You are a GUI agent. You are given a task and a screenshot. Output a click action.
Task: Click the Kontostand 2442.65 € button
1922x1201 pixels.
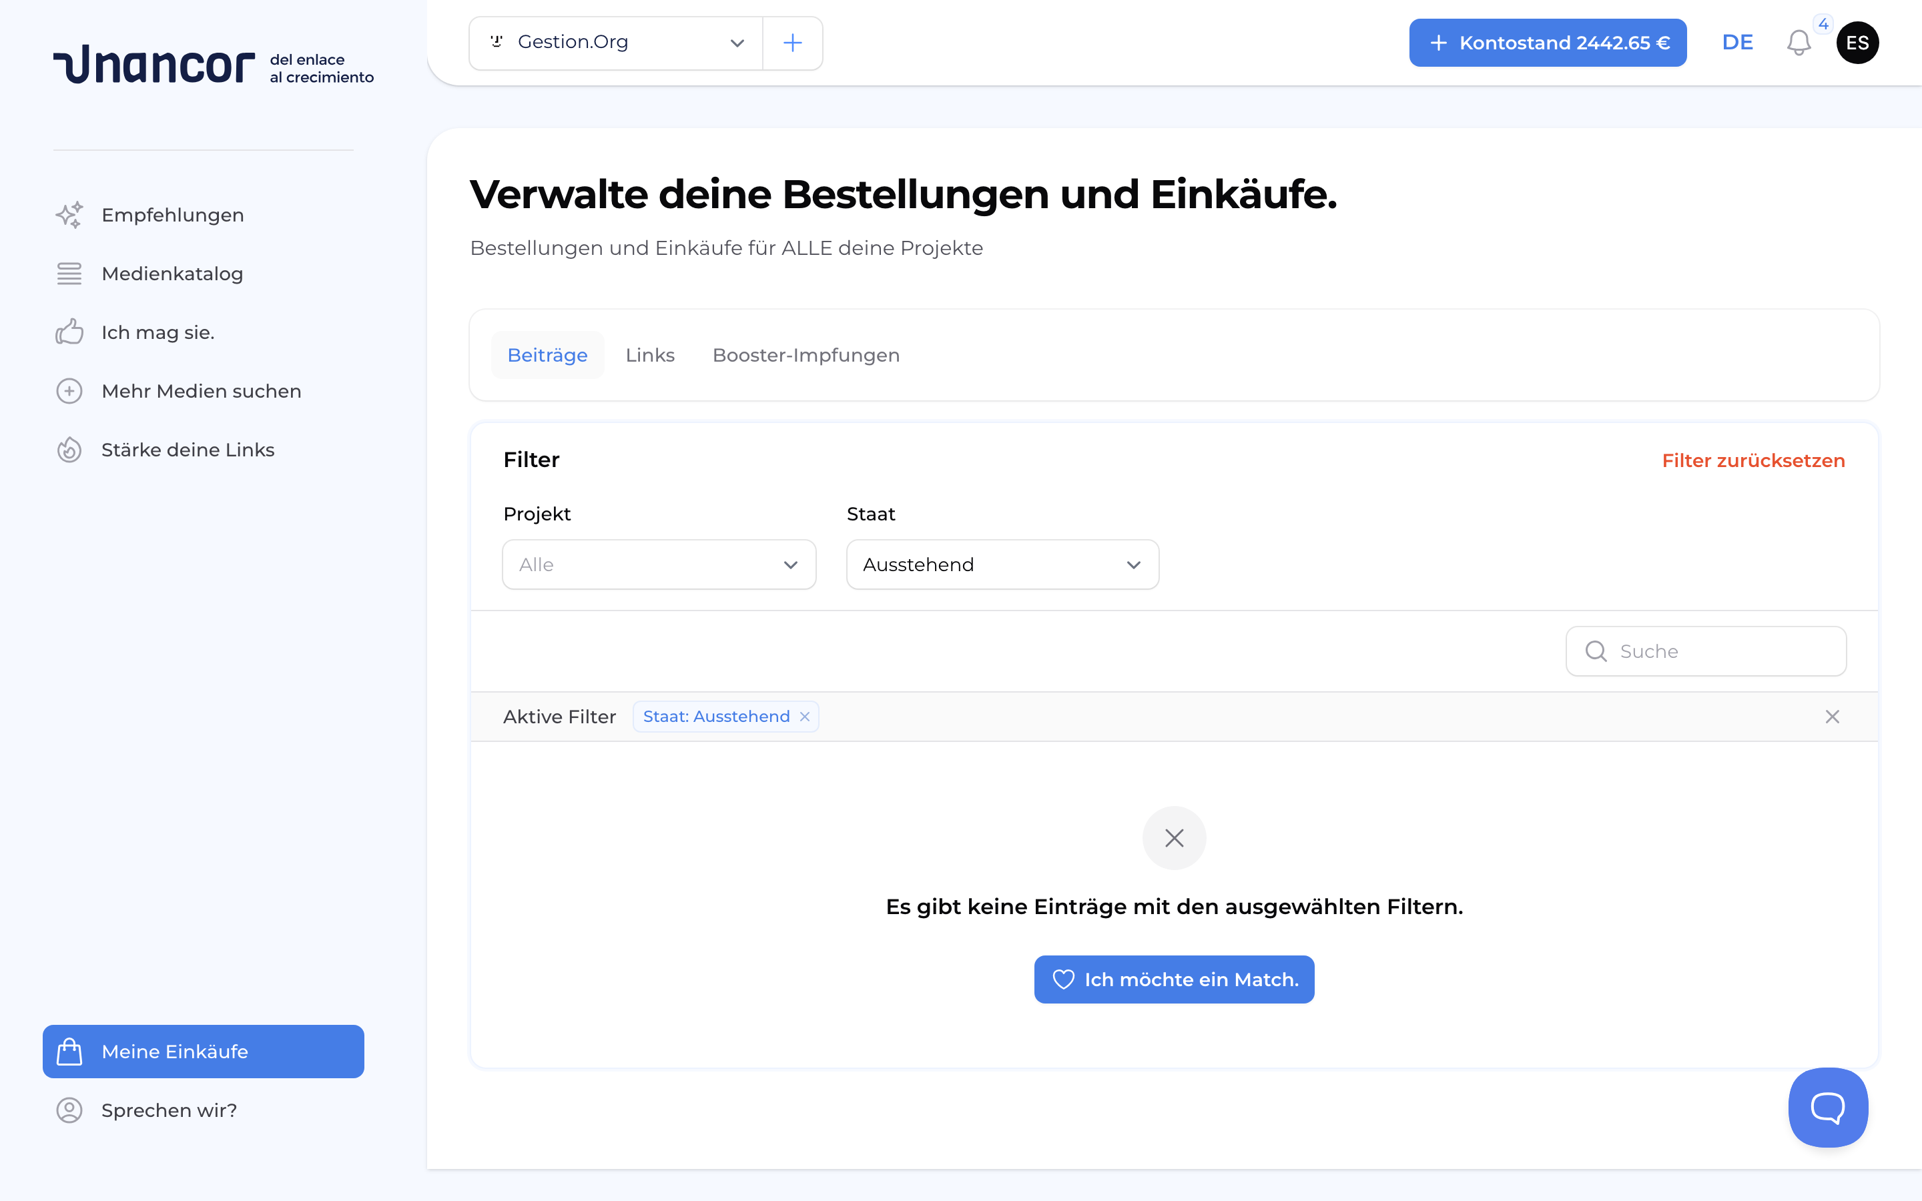(x=1547, y=42)
